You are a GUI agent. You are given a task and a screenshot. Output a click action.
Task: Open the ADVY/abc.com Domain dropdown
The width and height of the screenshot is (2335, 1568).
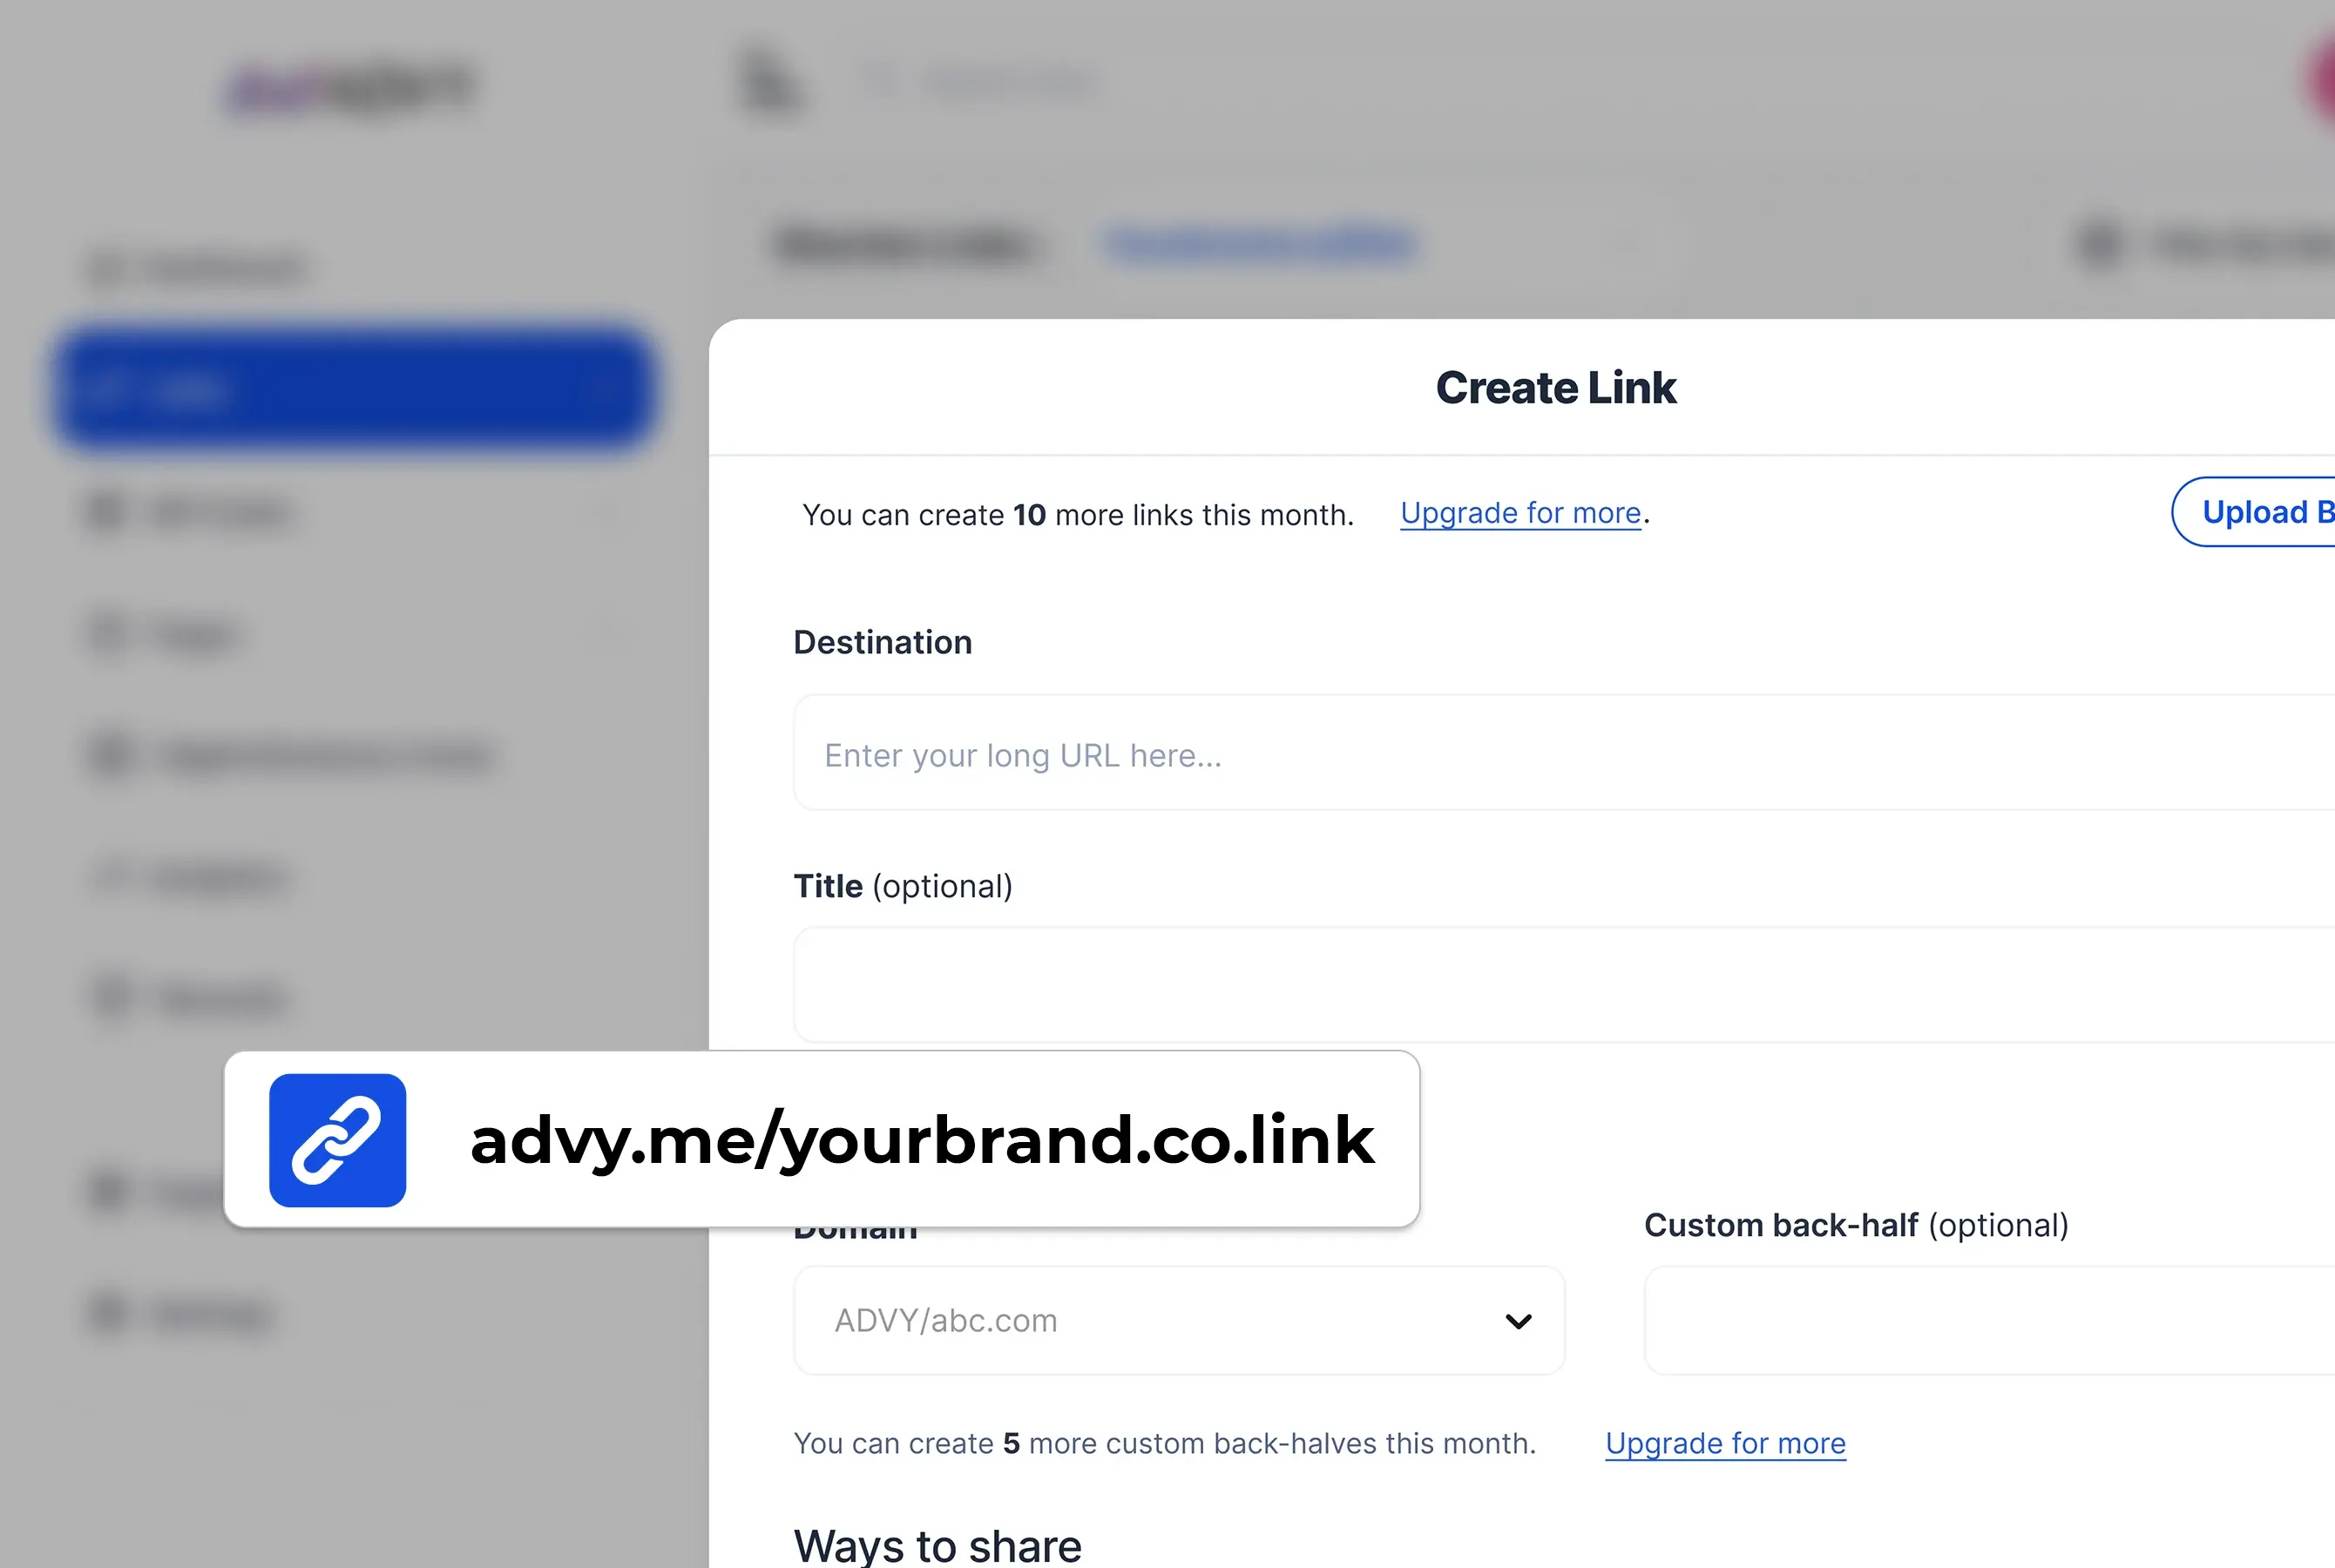[1178, 1320]
